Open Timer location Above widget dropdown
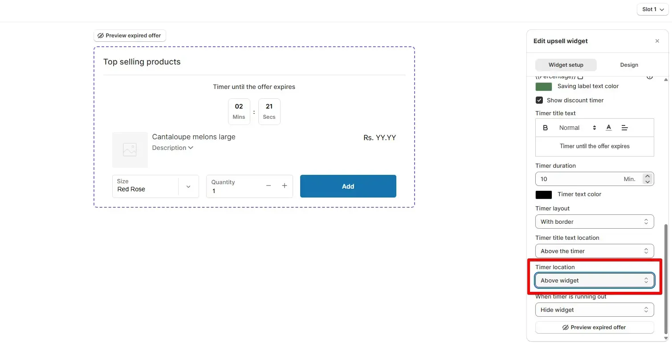Image resolution: width=672 pixels, height=343 pixels. click(x=595, y=280)
